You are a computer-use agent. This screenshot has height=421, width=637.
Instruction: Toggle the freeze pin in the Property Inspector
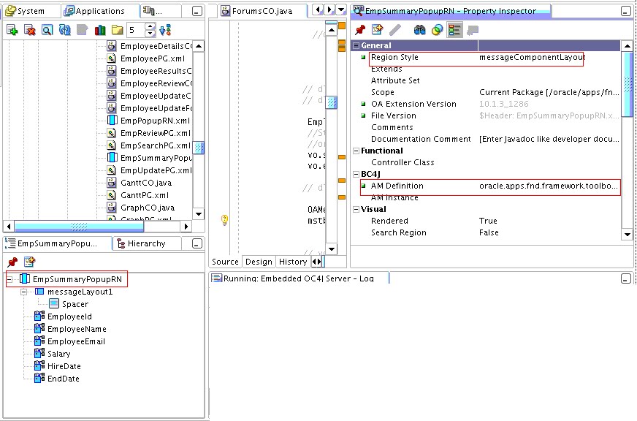click(x=359, y=30)
